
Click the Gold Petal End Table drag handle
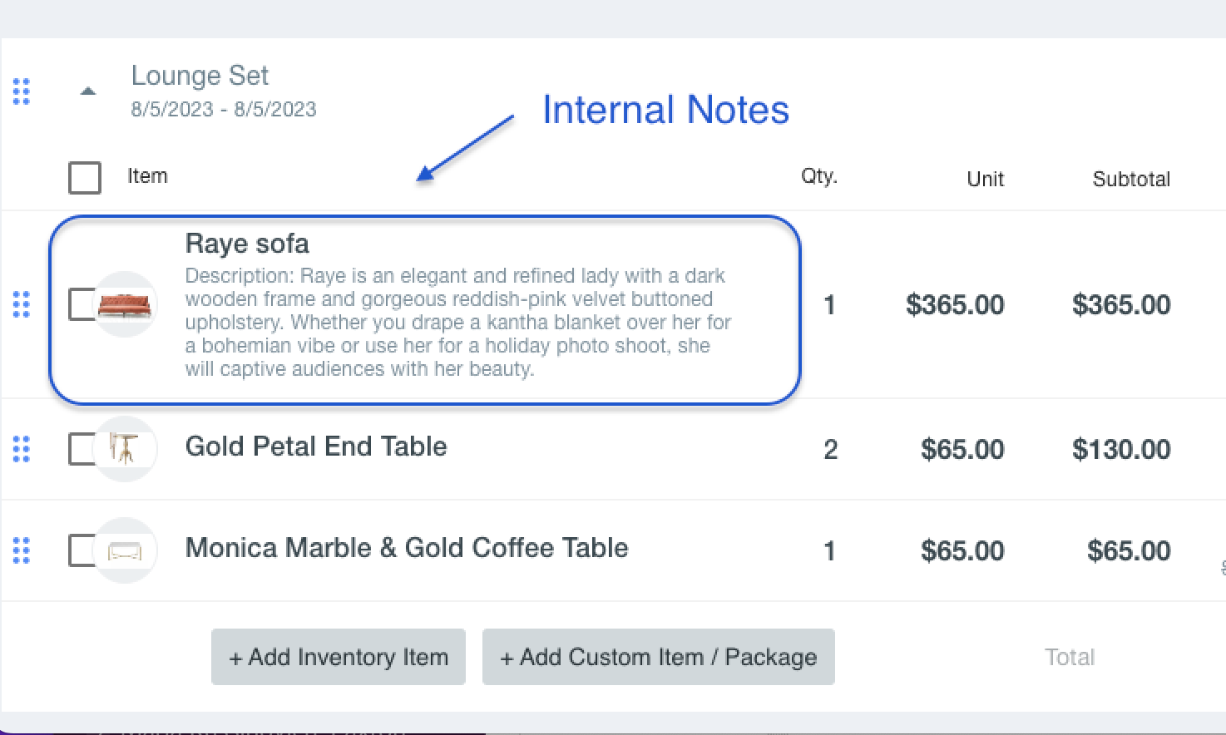22,449
